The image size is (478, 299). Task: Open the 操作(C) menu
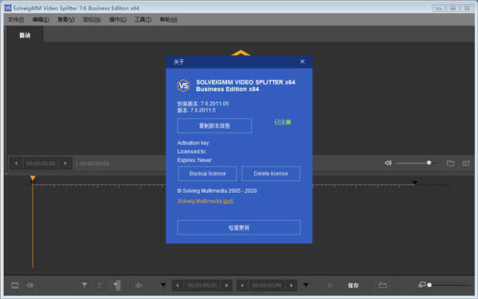click(118, 19)
